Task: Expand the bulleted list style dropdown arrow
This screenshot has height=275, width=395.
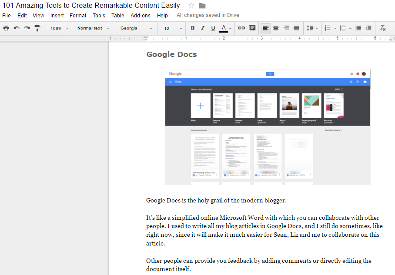Action: pos(351,29)
